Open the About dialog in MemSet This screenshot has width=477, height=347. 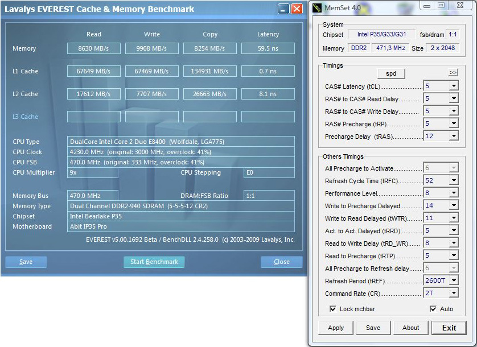tap(410, 328)
